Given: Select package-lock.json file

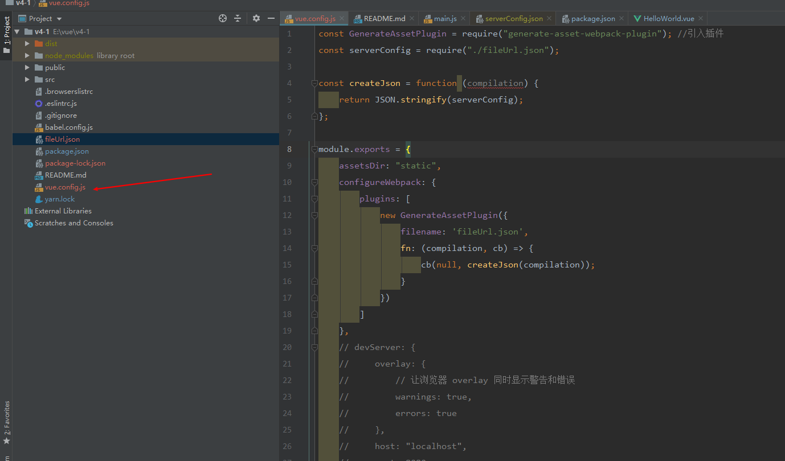Looking at the screenshot, I should pyautogui.click(x=75, y=163).
